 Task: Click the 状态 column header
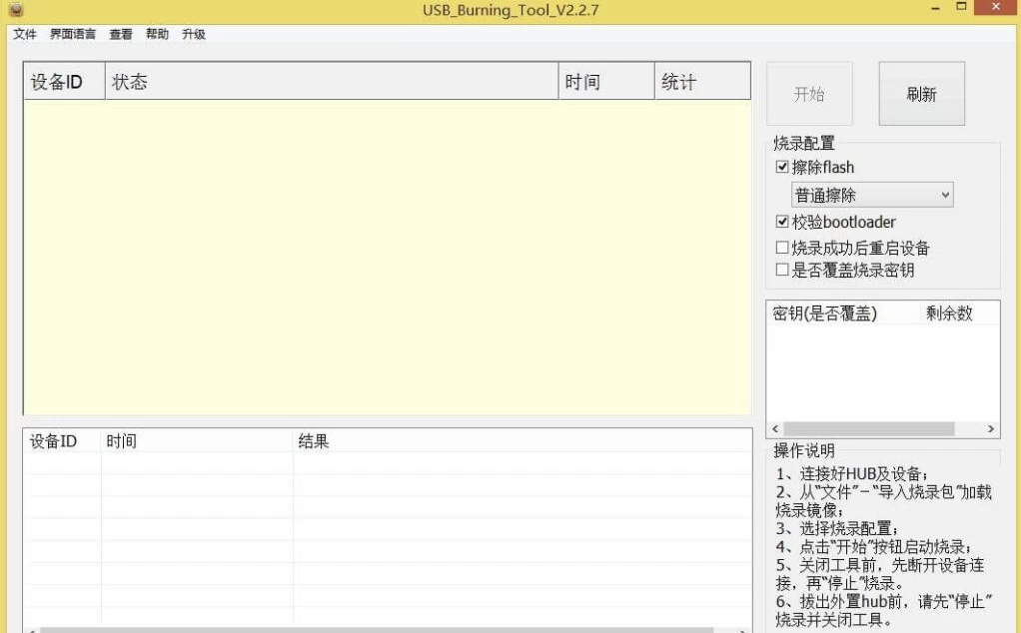[x=330, y=82]
